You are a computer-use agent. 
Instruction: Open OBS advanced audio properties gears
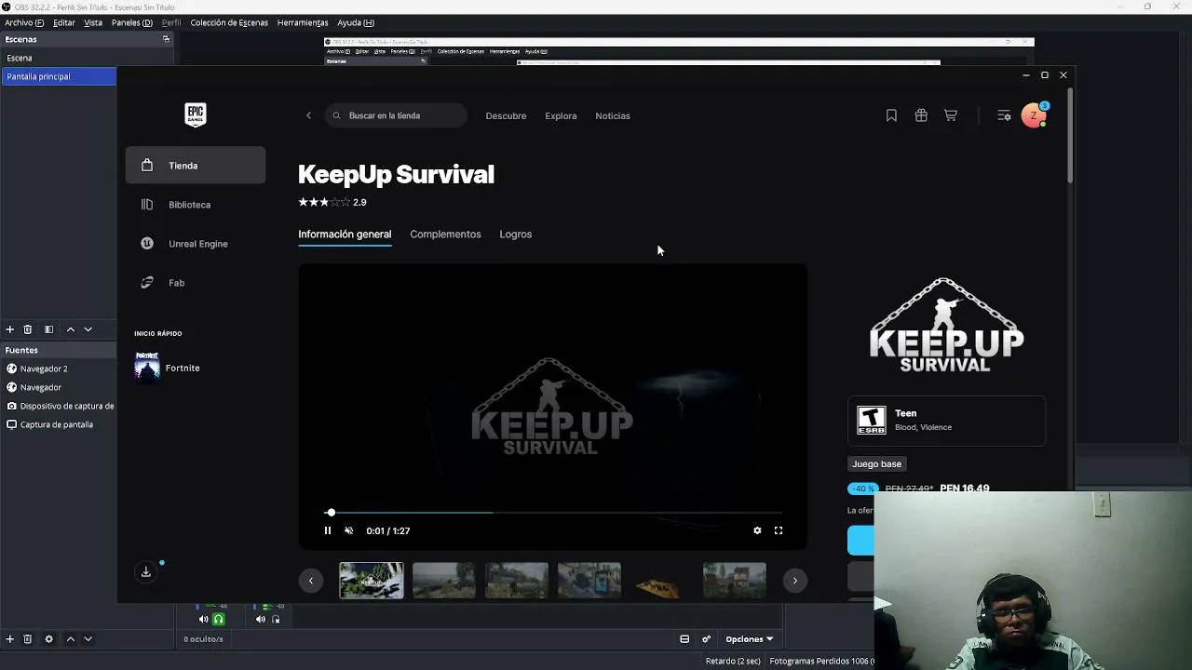click(x=707, y=639)
